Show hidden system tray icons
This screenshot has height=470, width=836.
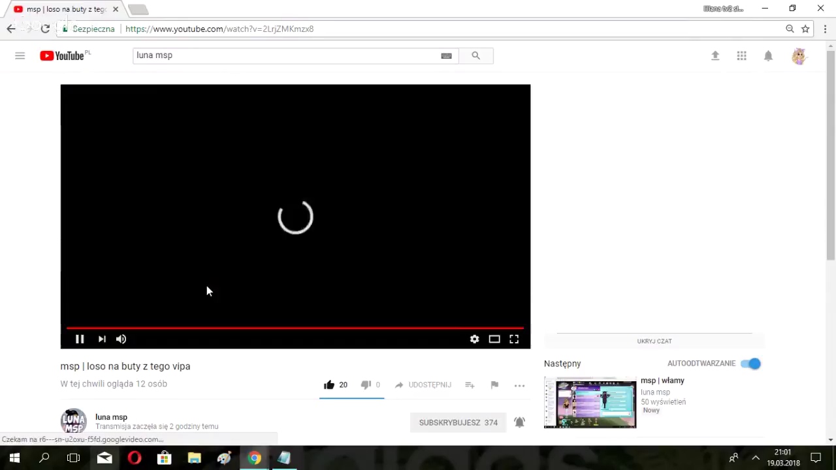tap(756, 458)
